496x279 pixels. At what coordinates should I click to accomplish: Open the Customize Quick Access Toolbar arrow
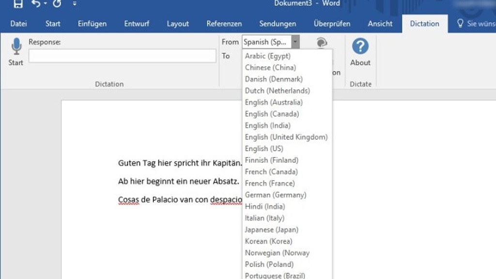(75, 4)
